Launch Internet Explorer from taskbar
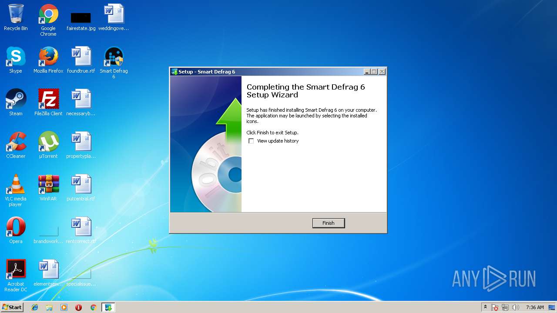 tap(35, 307)
